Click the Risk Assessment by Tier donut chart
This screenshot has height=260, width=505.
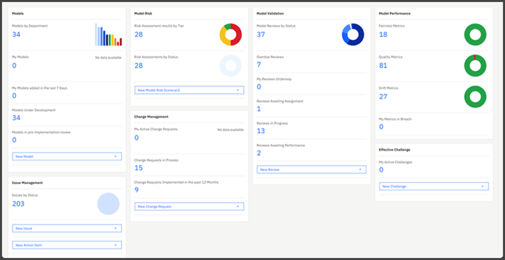(230, 35)
